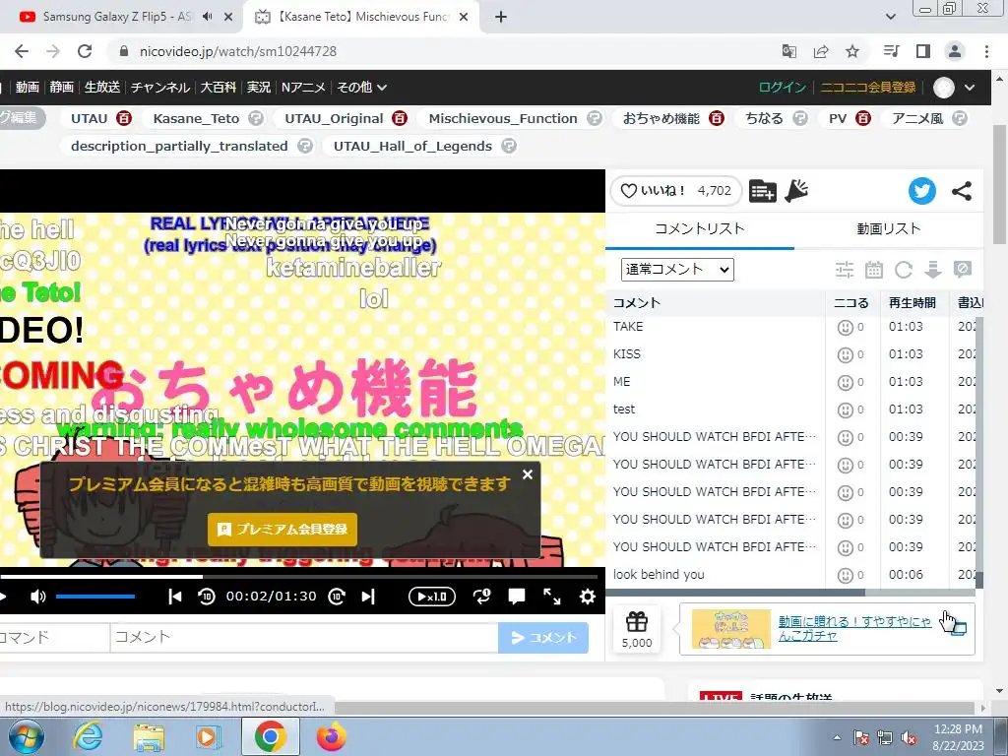Click the comment download arrow icon

933,270
